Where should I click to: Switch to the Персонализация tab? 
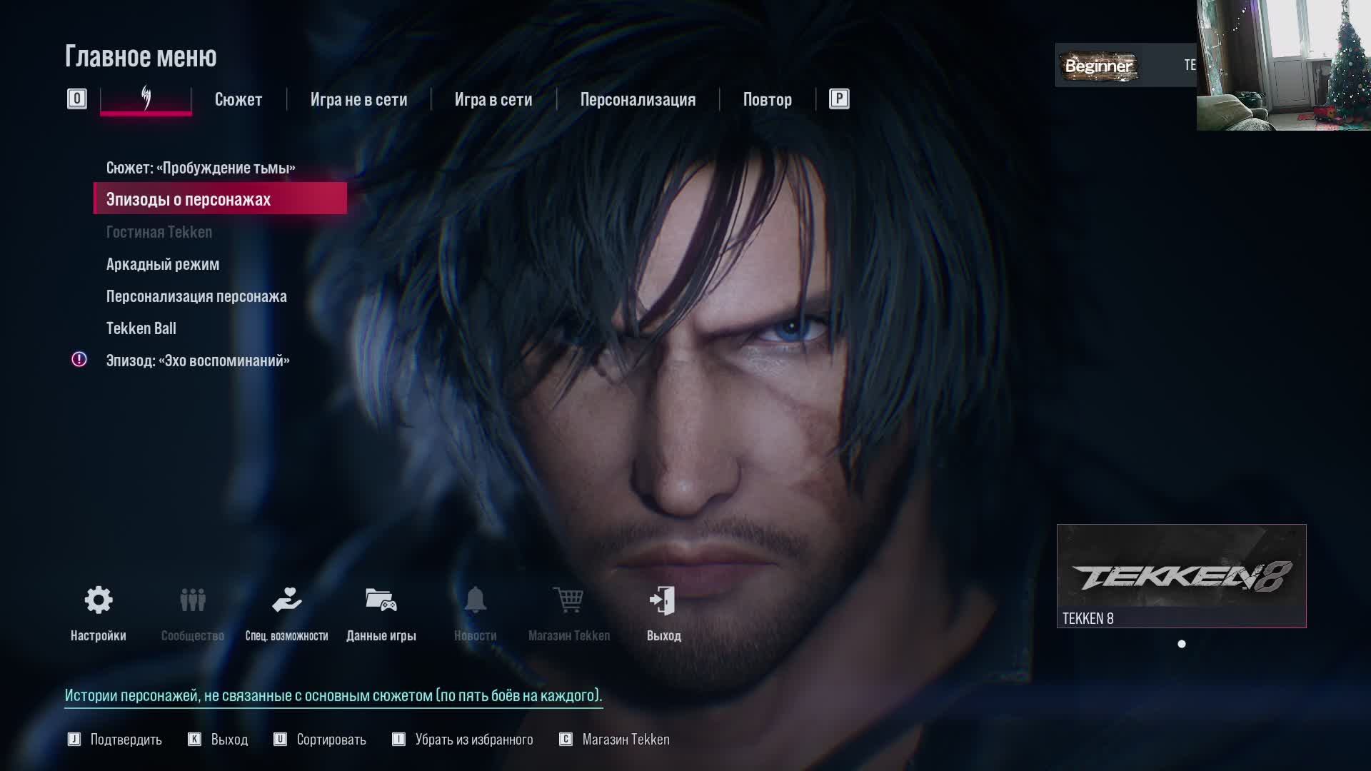[x=638, y=99]
